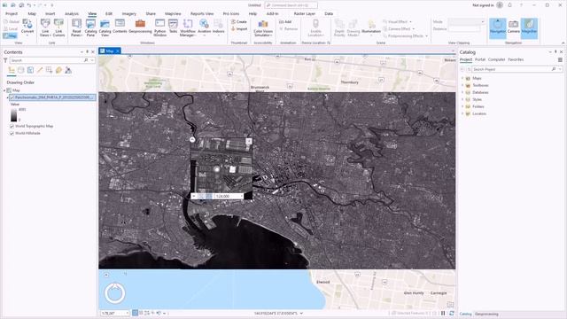Open the notifications bell icon
The image size is (567, 319).
pos(510,5)
